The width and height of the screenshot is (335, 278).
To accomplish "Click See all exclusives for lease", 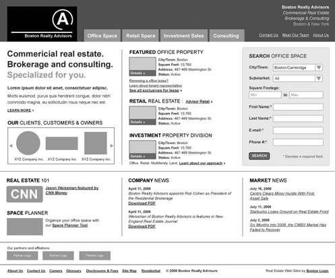I will 154,90.
